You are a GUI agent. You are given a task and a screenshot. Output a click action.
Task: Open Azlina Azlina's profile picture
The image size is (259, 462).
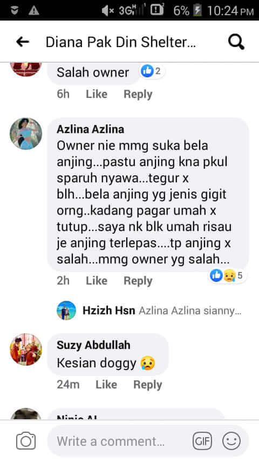[x=26, y=134]
